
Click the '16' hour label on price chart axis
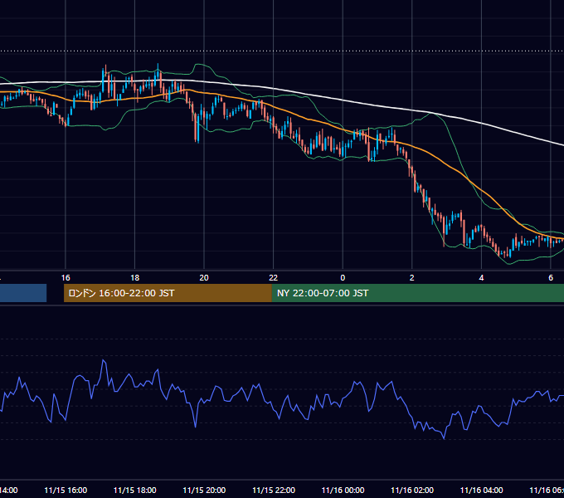(66, 277)
